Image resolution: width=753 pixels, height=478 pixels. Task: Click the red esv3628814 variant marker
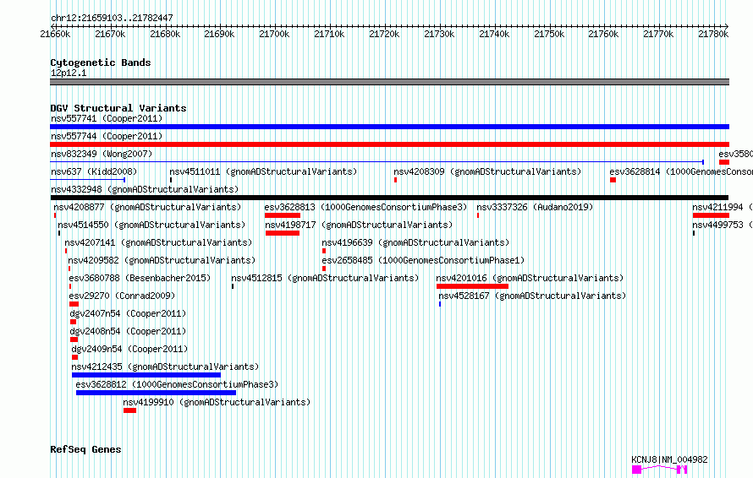613,180
